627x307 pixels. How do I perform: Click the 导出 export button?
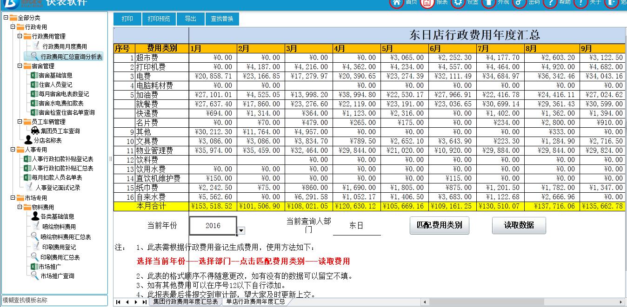[x=190, y=19]
